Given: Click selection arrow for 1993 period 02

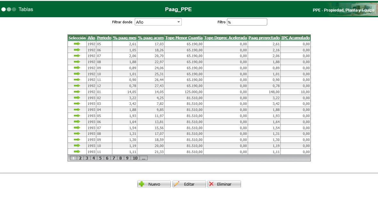Looking at the screenshot, I should coord(77,98).
